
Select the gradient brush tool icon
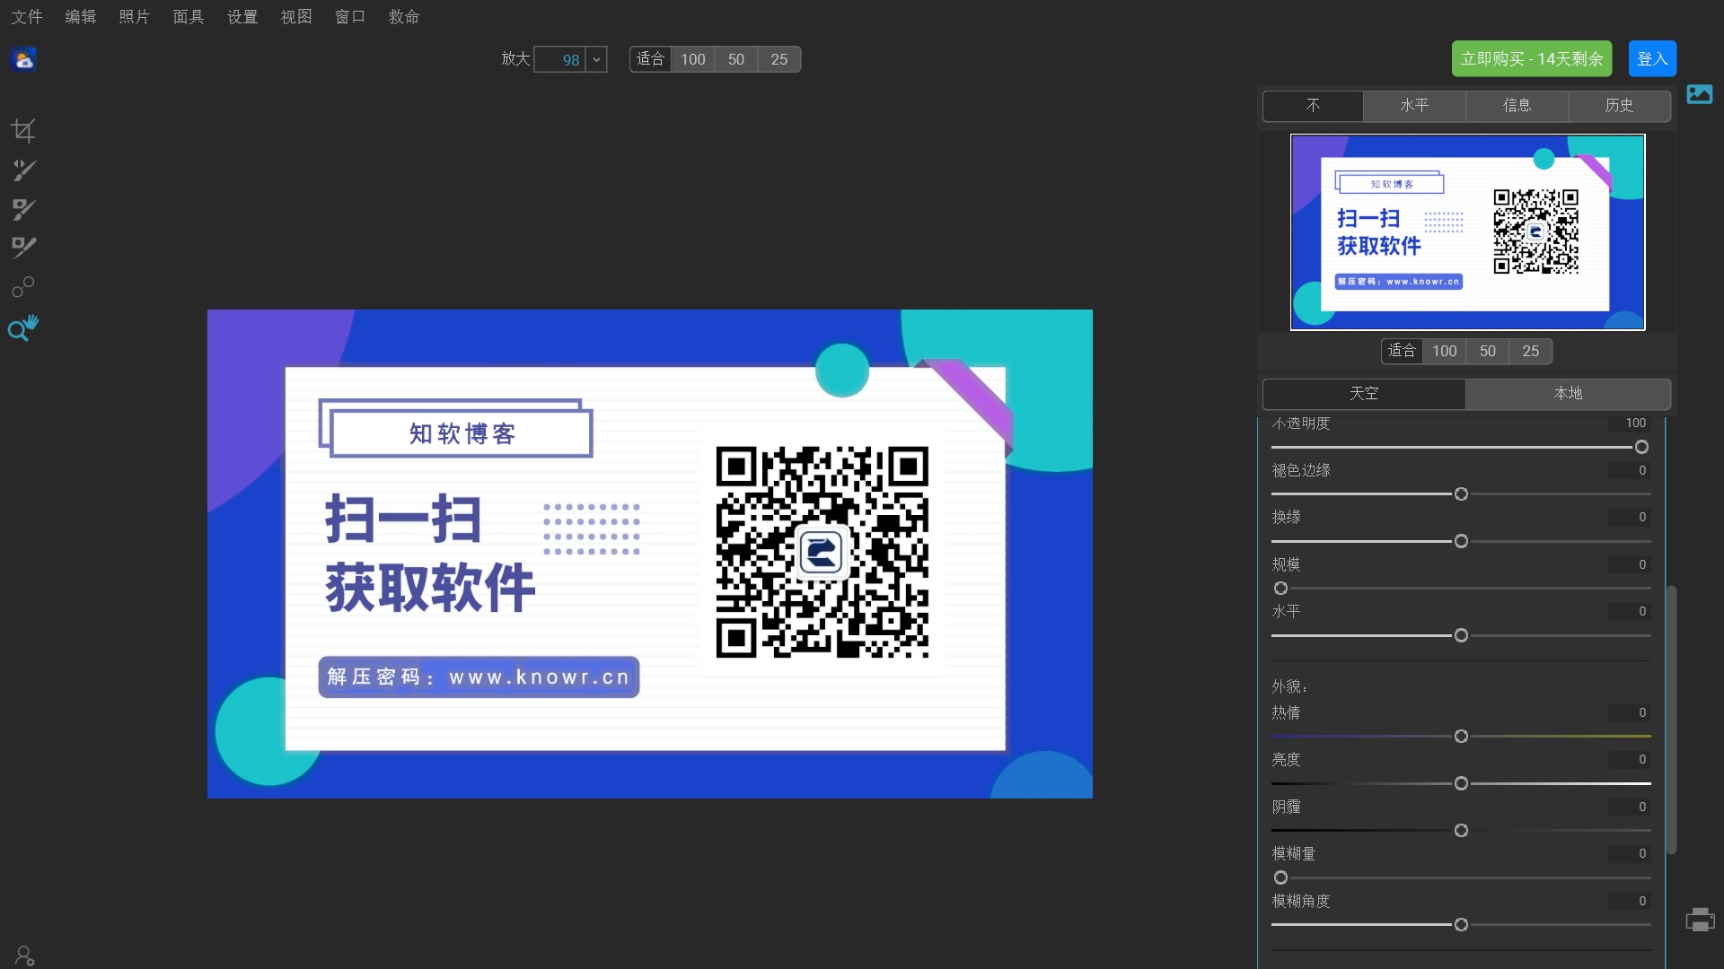pyautogui.click(x=23, y=209)
